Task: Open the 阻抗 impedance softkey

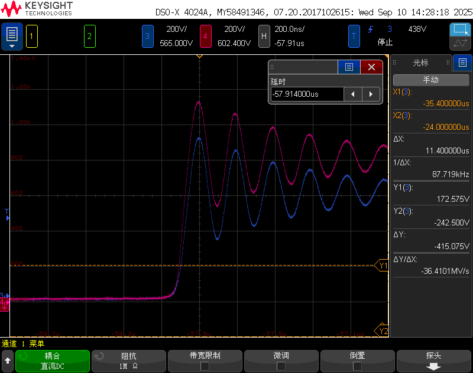Action: [128, 361]
